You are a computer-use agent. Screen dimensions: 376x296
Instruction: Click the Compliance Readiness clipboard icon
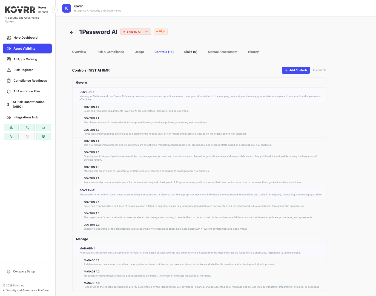pos(9,81)
